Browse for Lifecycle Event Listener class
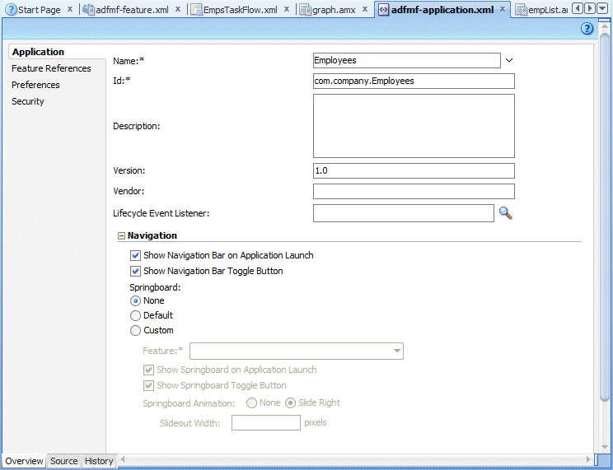This screenshot has height=470, width=613. pyautogui.click(x=506, y=213)
